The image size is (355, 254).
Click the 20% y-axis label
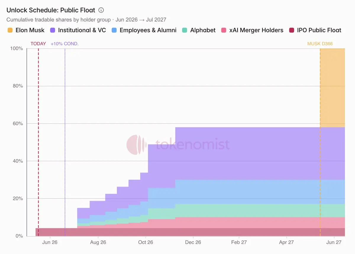click(18, 198)
